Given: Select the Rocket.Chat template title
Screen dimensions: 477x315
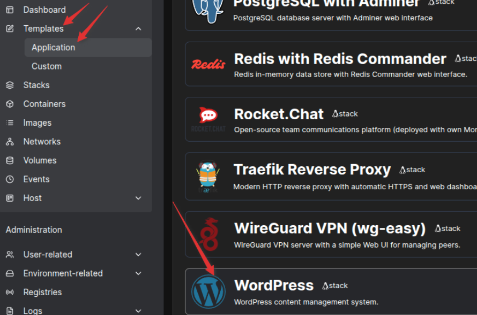Looking at the screenshot, I should click(x=279, y=114).
